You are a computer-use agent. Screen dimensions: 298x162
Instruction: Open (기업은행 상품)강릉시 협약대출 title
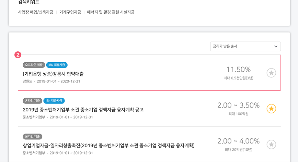[x=53, y=74]
